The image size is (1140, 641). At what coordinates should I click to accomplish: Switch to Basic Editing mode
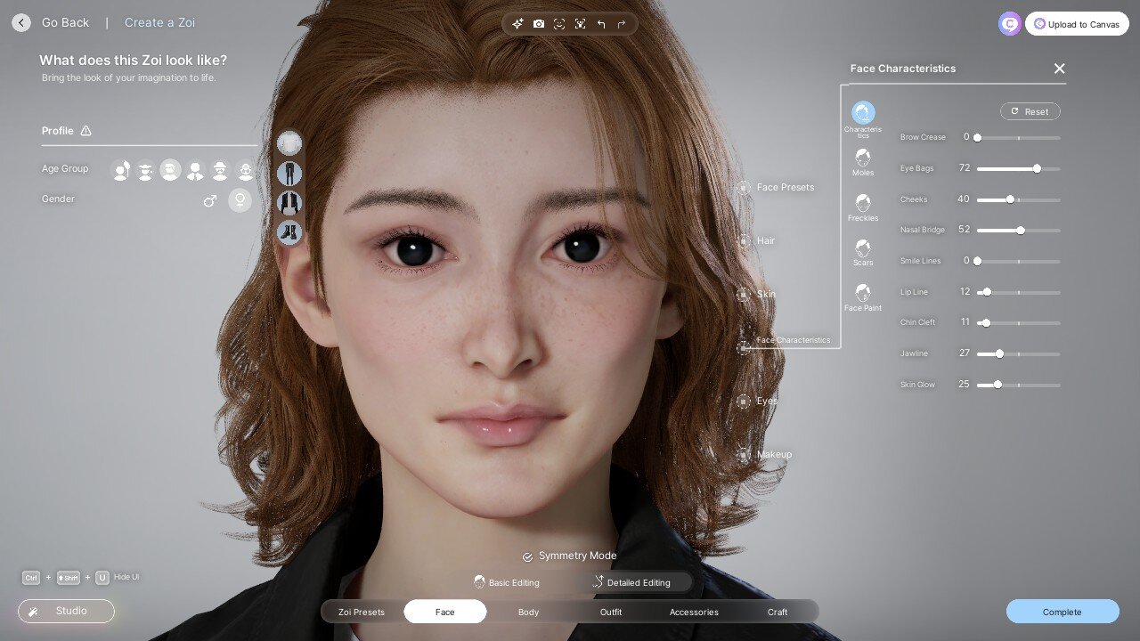point(506,582)
